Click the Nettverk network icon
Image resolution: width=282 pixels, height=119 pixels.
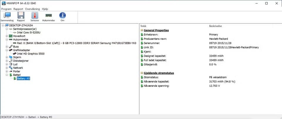tap(11, 68)
